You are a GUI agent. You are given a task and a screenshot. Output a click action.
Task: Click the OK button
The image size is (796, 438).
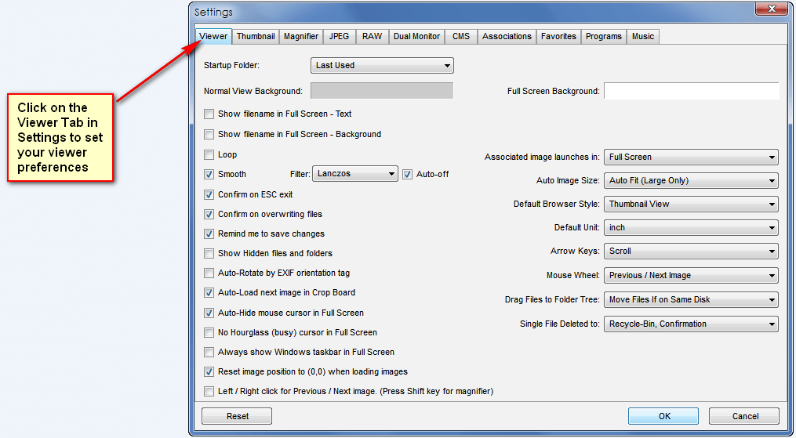(663, 416)
